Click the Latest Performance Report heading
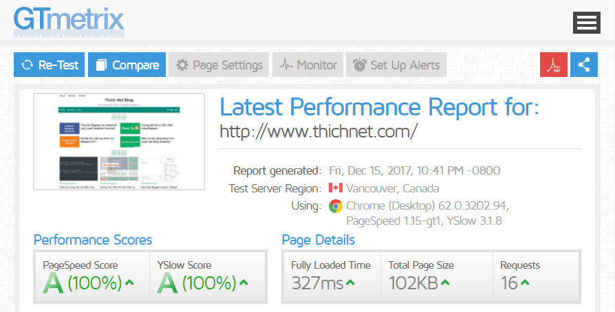 tap(379, 107)
